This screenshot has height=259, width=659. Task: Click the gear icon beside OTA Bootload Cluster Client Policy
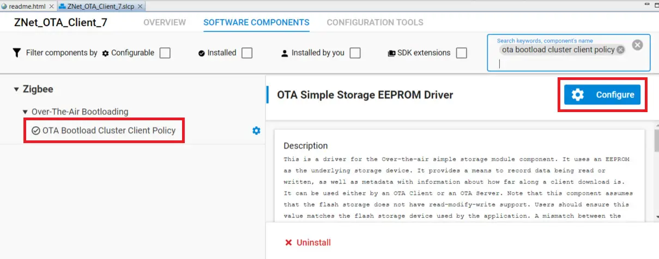tap(256, 131)
